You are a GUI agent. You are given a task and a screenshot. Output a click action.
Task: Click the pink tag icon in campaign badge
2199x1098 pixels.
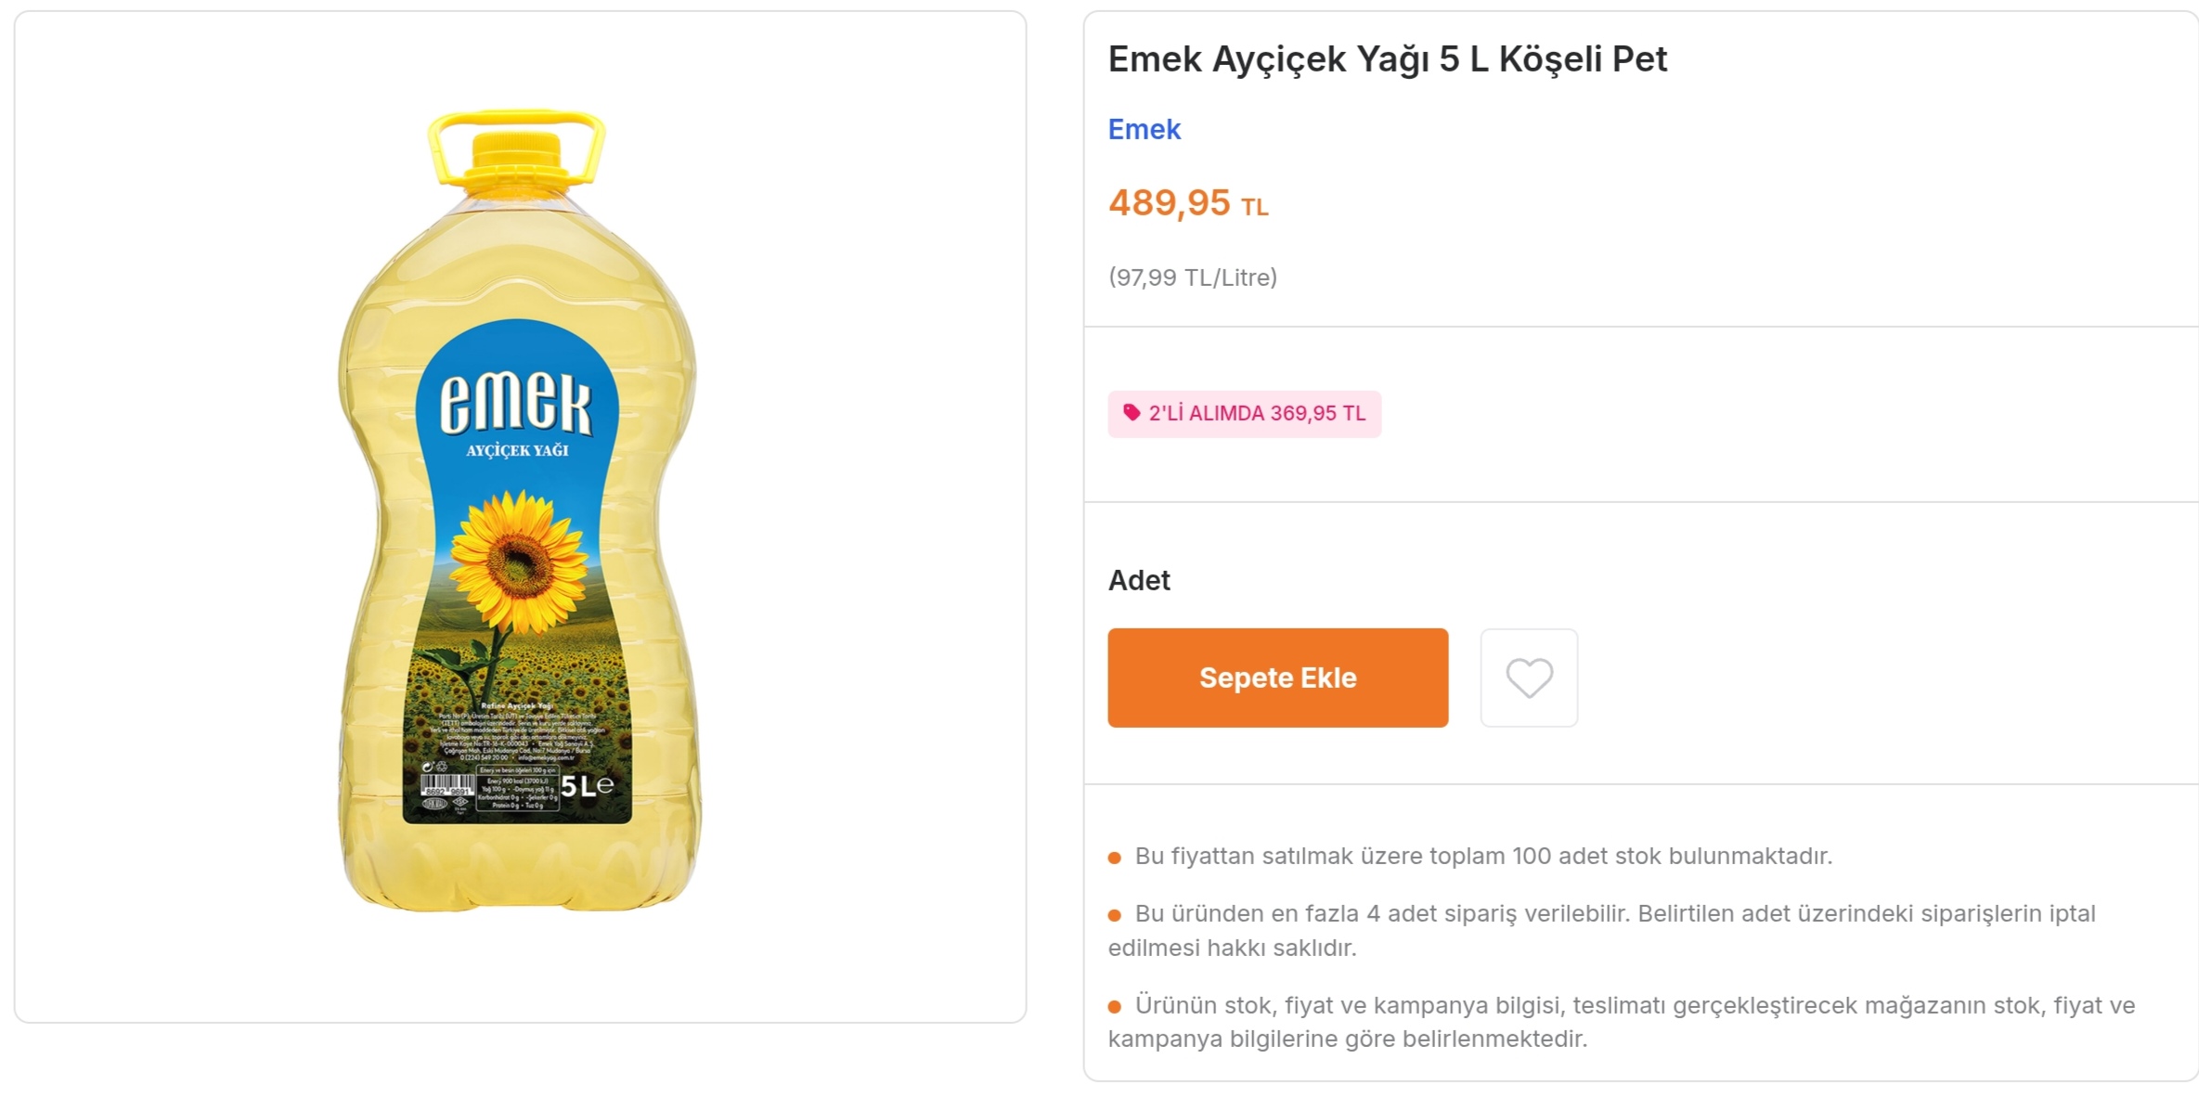click(1131, 413)
